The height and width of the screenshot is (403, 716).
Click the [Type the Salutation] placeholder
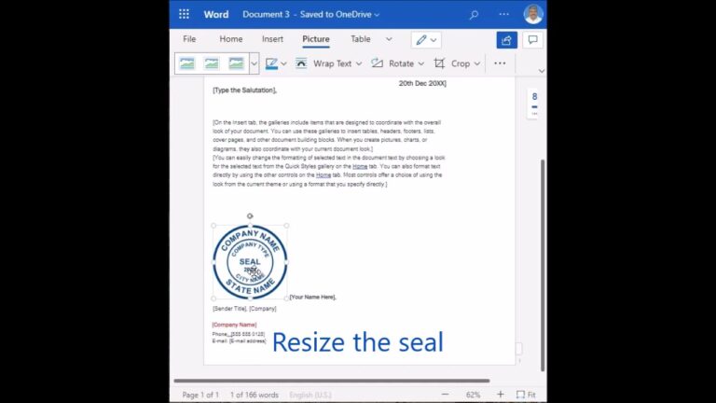coord(245,90)
